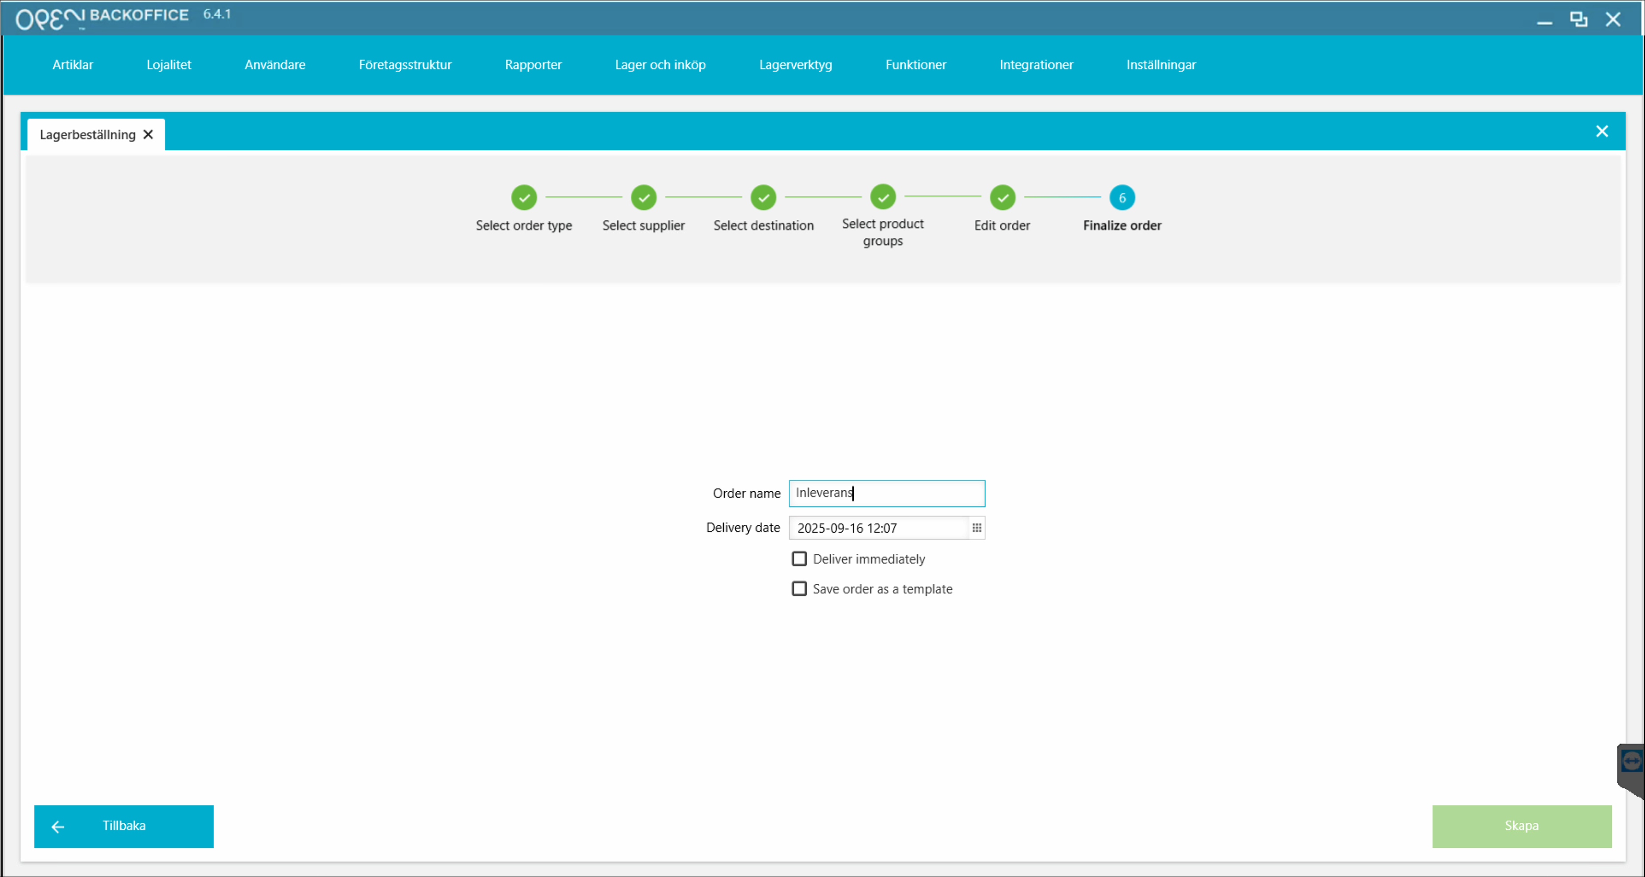Open the Artiklar menu
The width and height of the screenshot is (1645, 877).
point(72,64)
